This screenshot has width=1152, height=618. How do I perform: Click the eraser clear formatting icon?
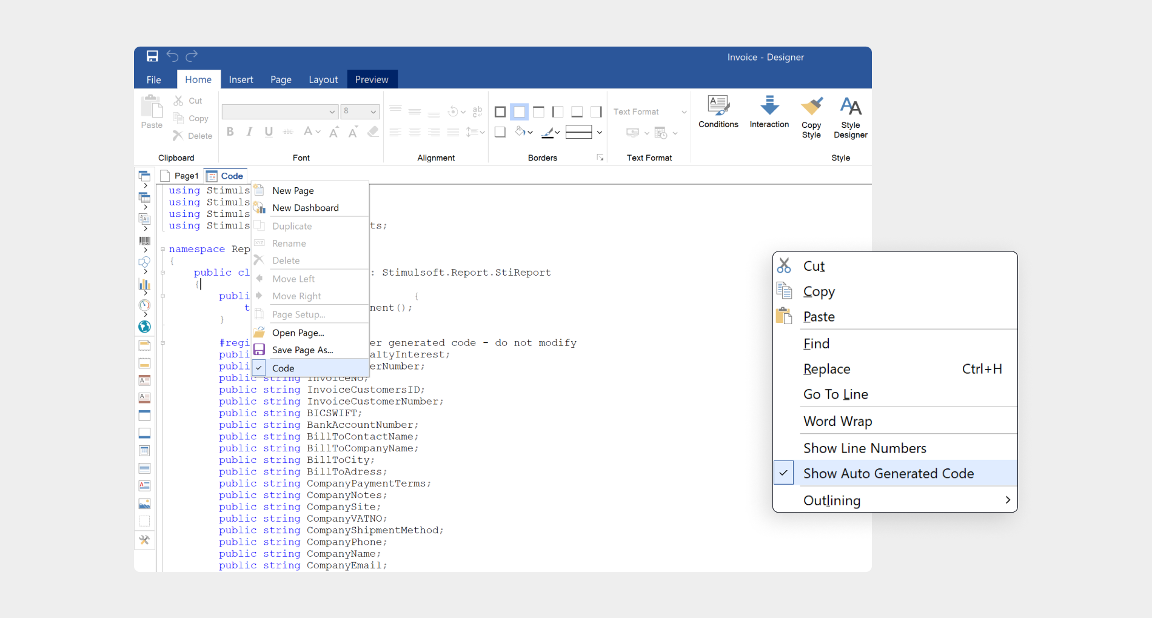[373, 131]
